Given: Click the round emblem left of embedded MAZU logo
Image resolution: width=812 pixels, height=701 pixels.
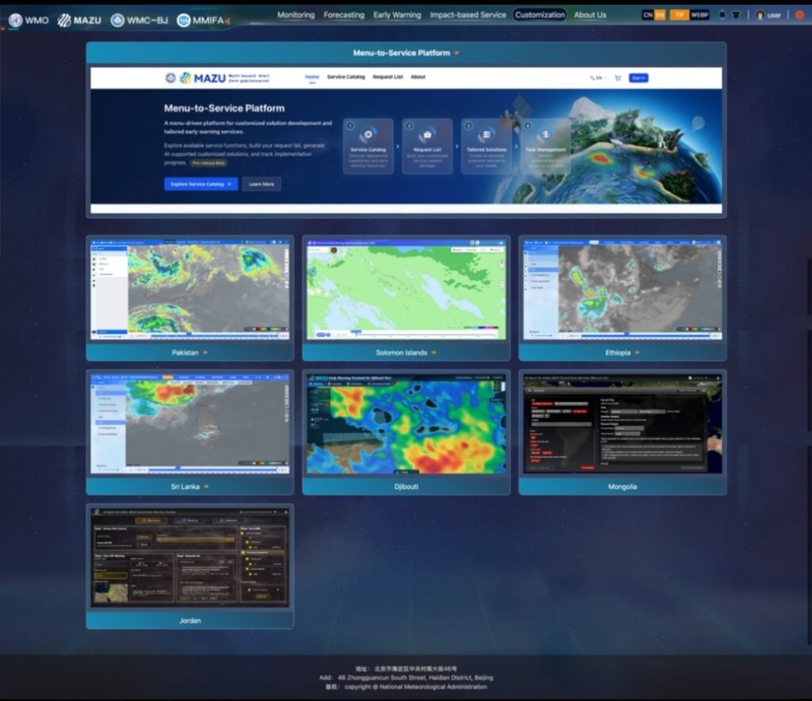Looking at the screenshot, I should click(170, 78).
